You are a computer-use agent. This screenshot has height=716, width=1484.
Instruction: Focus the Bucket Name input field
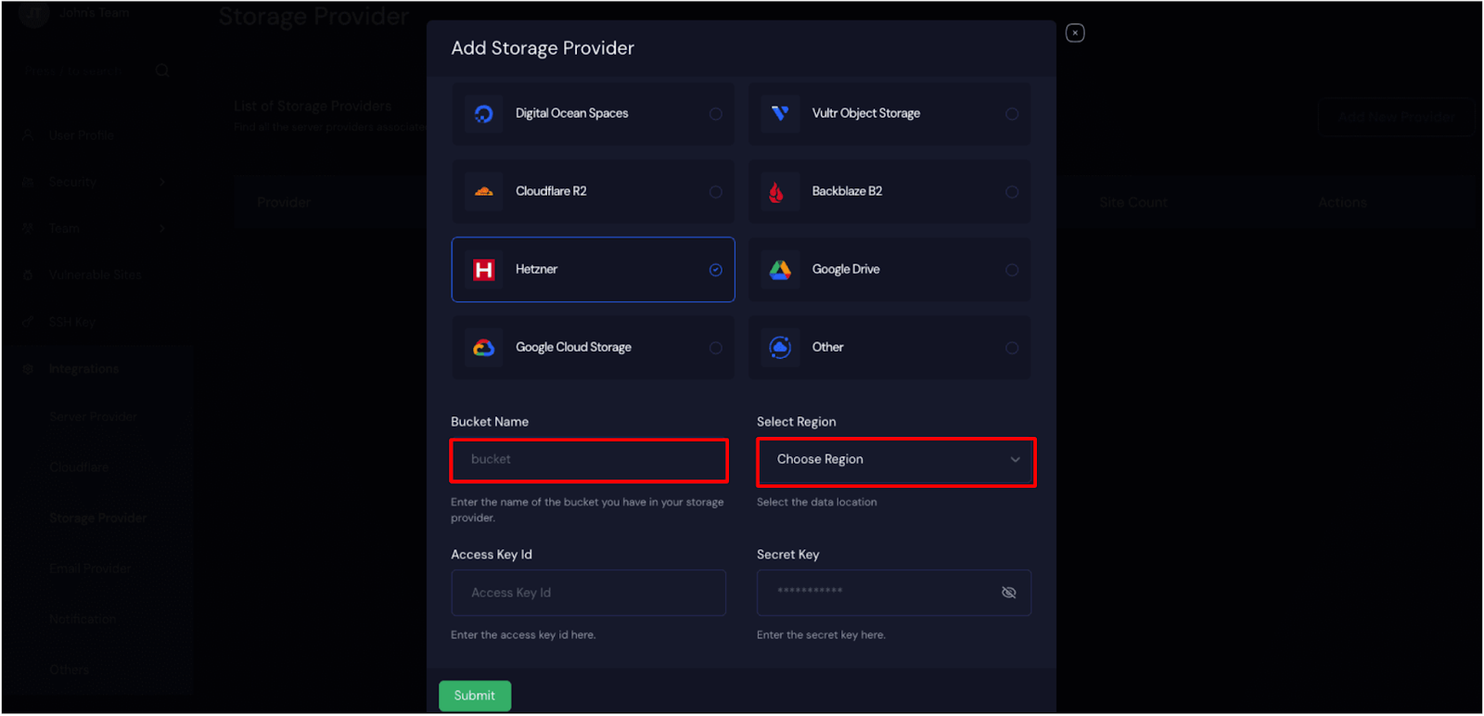coord(589,461)
